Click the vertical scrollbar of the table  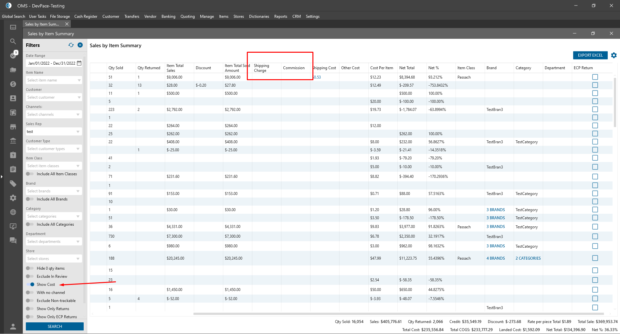coord(615,102)
